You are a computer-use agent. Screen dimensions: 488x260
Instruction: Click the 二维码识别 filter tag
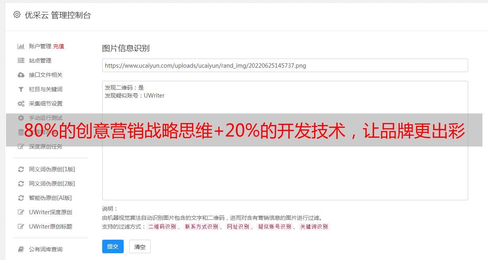[x=162, y=227]
